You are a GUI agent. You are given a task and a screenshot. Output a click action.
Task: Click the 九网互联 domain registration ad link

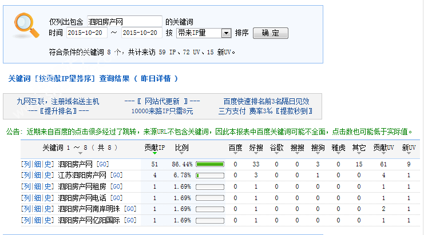pos(58,101)
